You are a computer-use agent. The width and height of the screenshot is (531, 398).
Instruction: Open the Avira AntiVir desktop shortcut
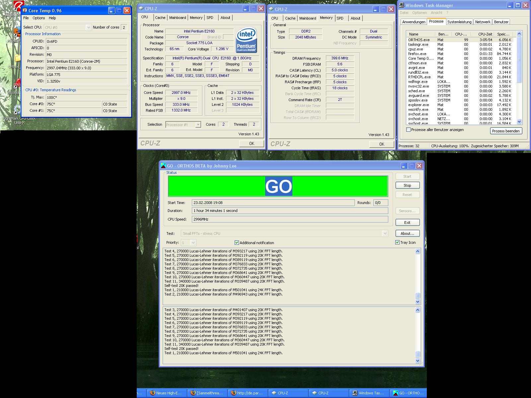click(x=19, y=8)
